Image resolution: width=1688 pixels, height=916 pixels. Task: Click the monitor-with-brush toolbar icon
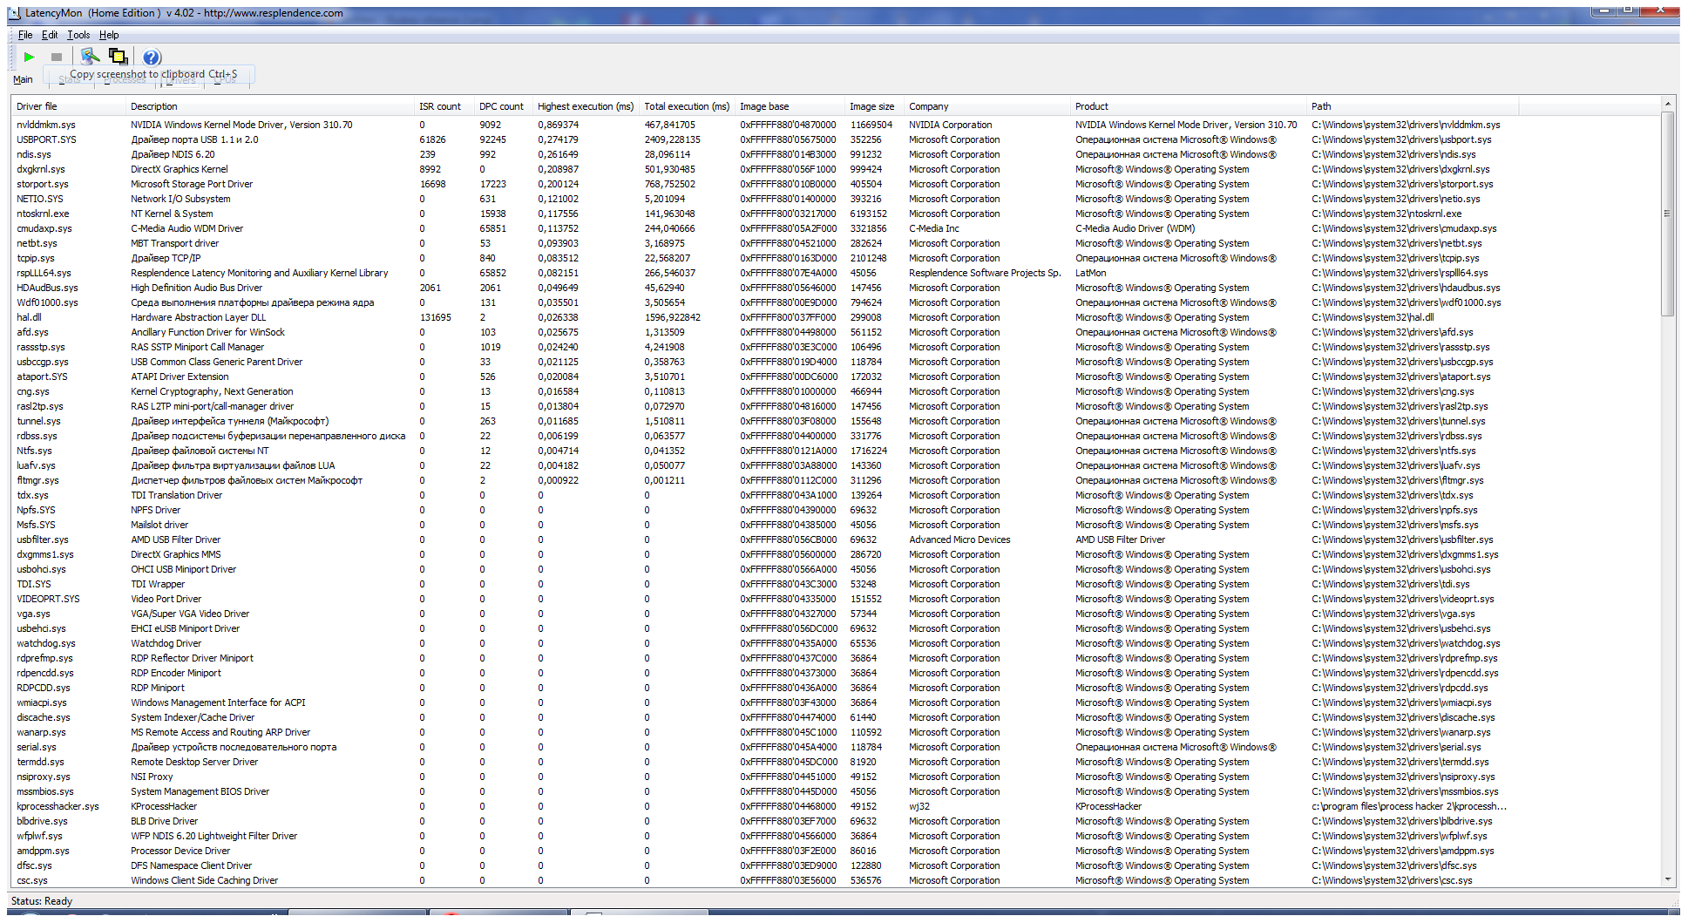[90, 57]
